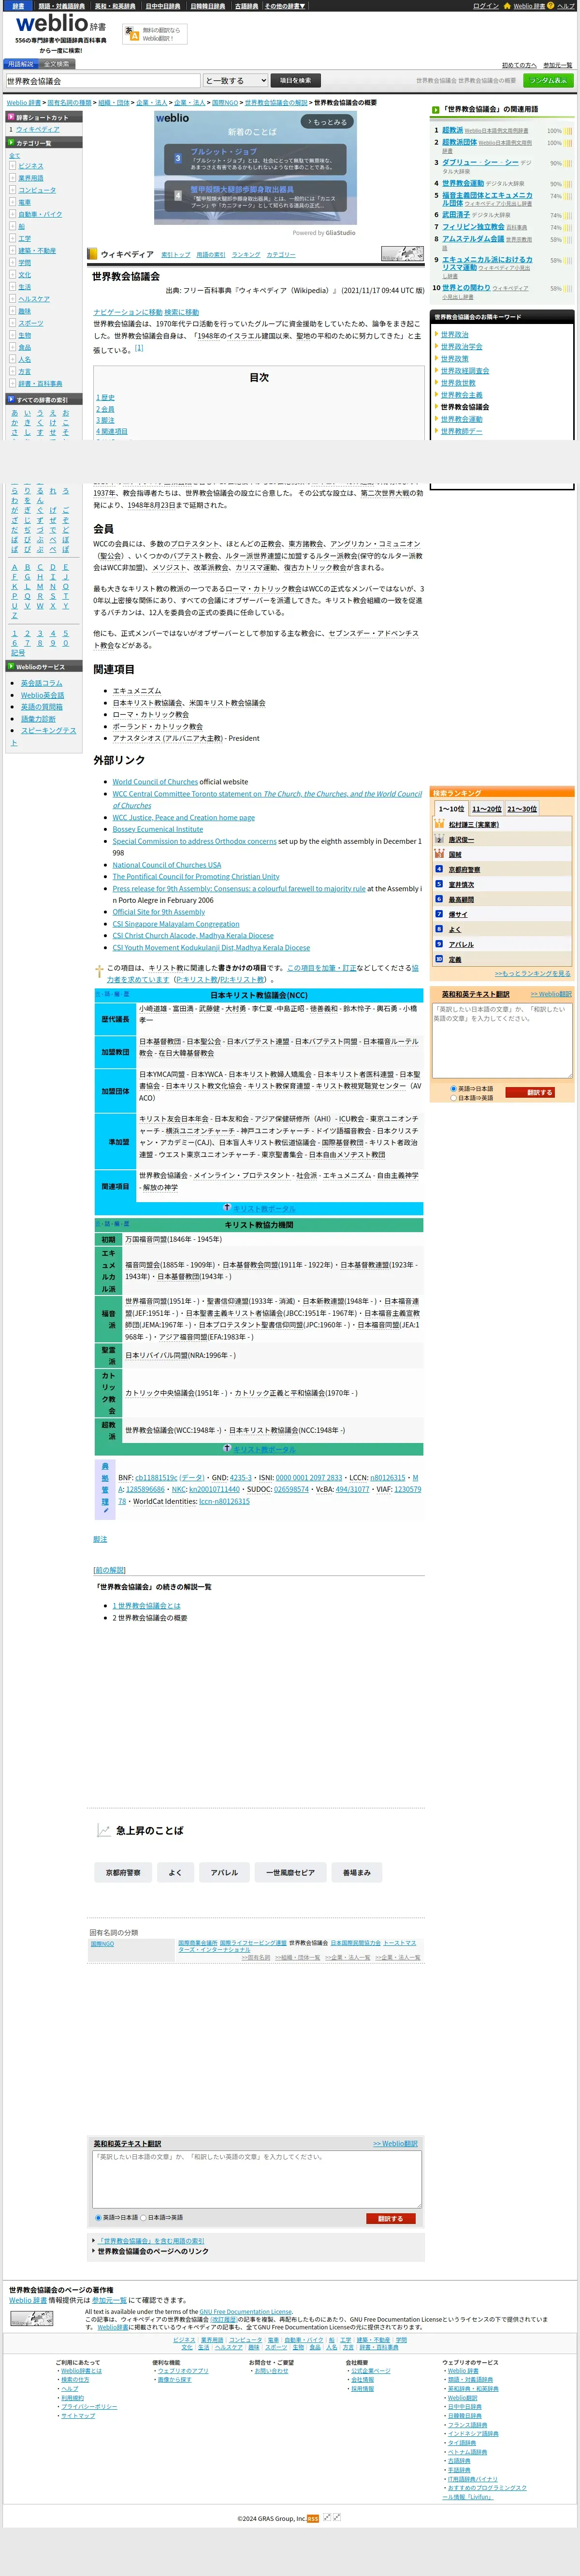Screen dimensions: 580x2576
Task: Click the Weblio翻訳 promo icon beside the logo
Action: point(132,33)
